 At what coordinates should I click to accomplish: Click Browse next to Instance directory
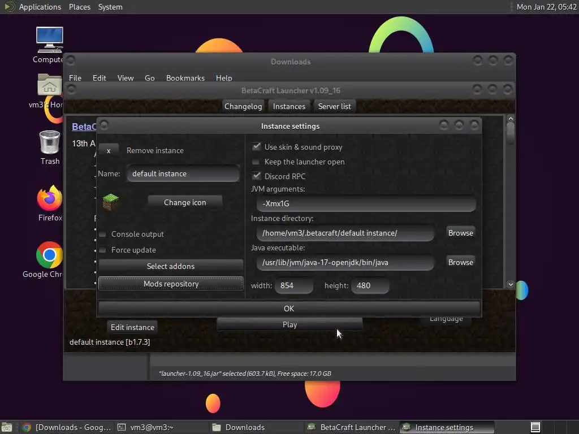click(460, 233)
